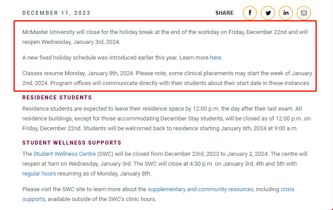The image size is (333, 210).
Task: Click the Residence Students heading
Action: point(57,98)
